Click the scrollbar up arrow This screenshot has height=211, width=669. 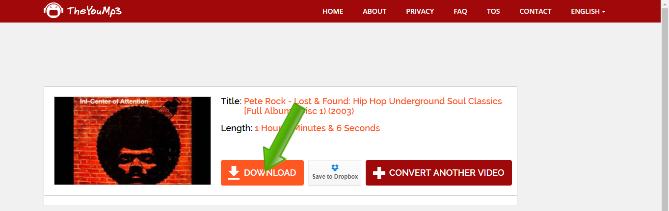[665, 4]
